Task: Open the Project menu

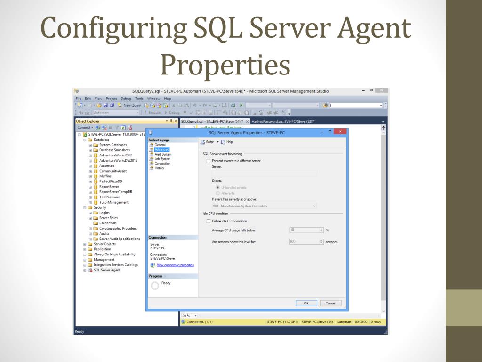Action: [111, 99]
